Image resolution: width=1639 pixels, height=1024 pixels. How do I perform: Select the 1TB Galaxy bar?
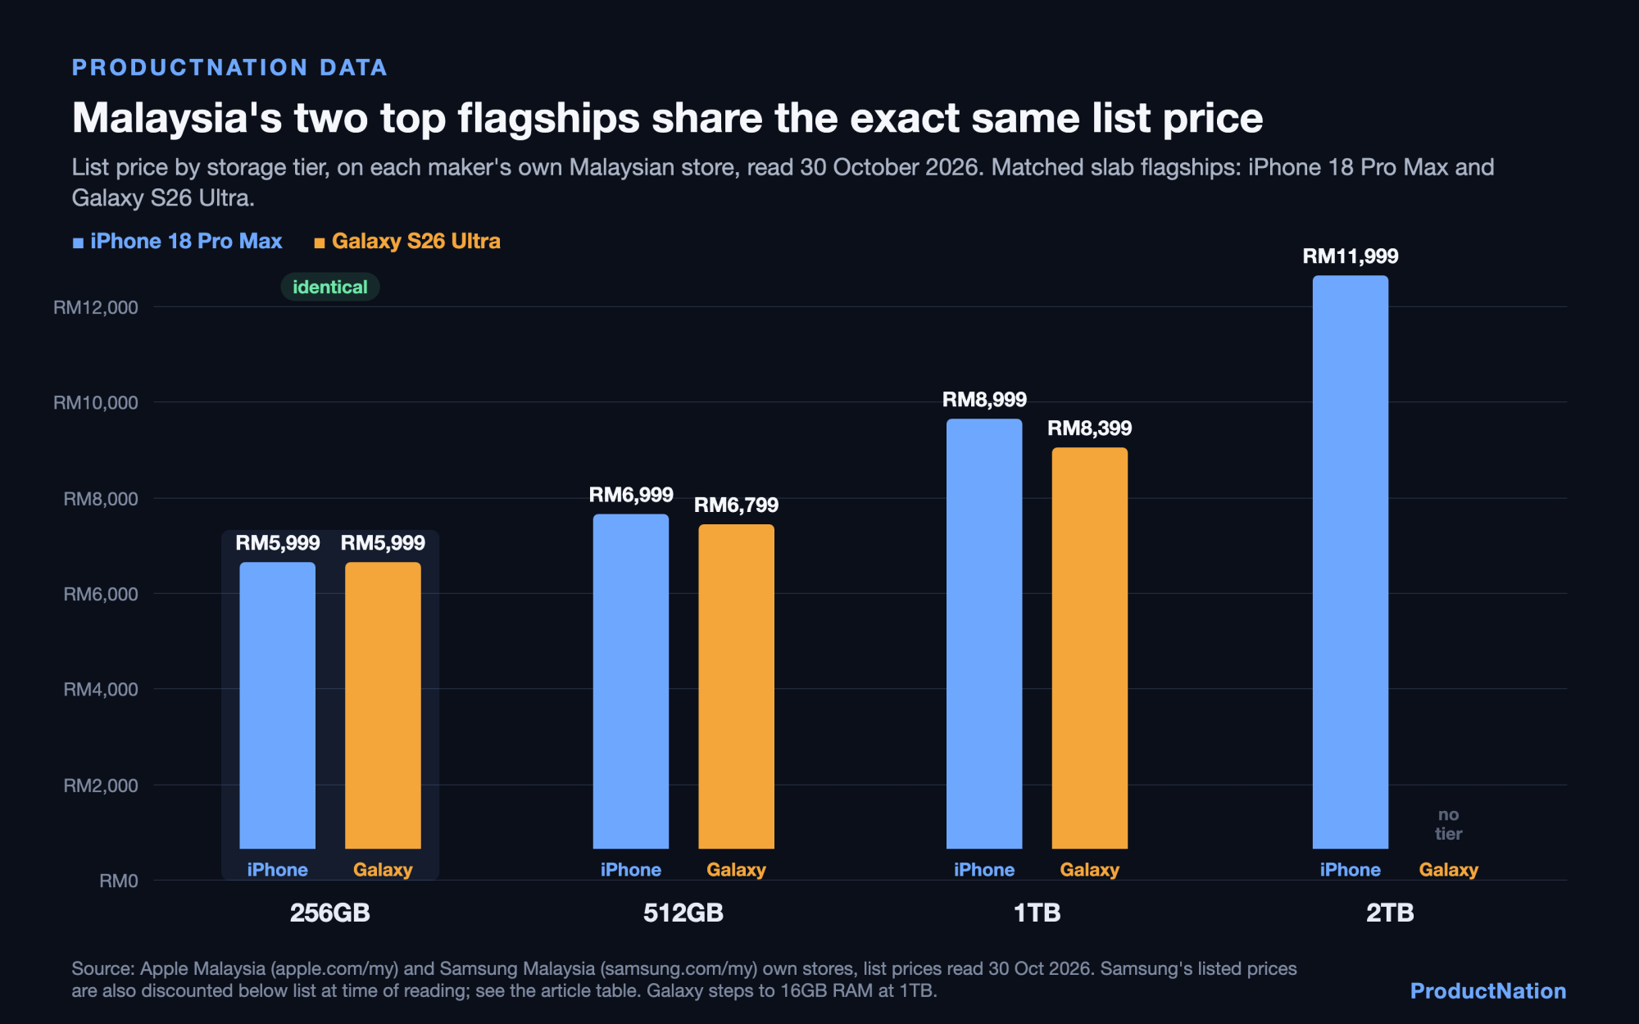(x=1090, y=648)
